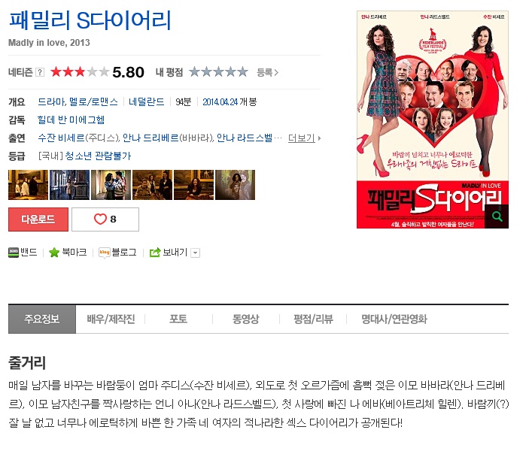Click the 보내기 send icon
The height and width of the screenshot is (451, 529).
click(155, 253)
